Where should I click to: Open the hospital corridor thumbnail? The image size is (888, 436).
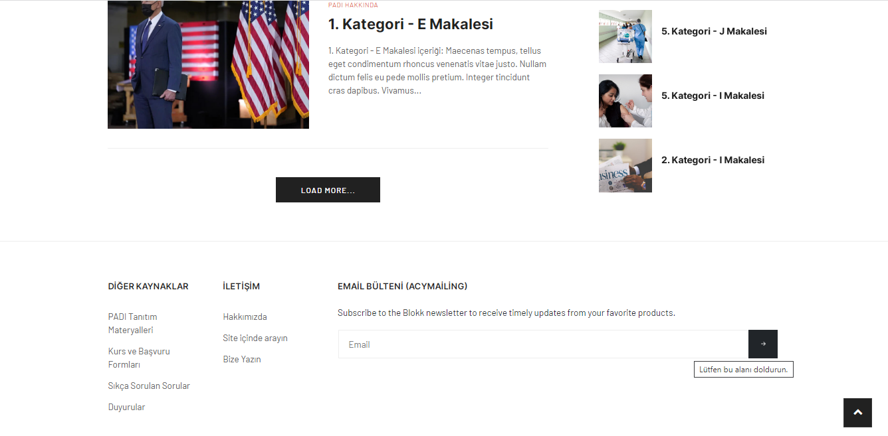tap(625, 36)
